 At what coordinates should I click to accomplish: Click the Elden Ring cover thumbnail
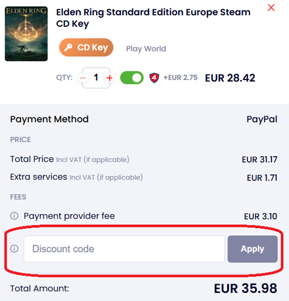click(26, 34)
